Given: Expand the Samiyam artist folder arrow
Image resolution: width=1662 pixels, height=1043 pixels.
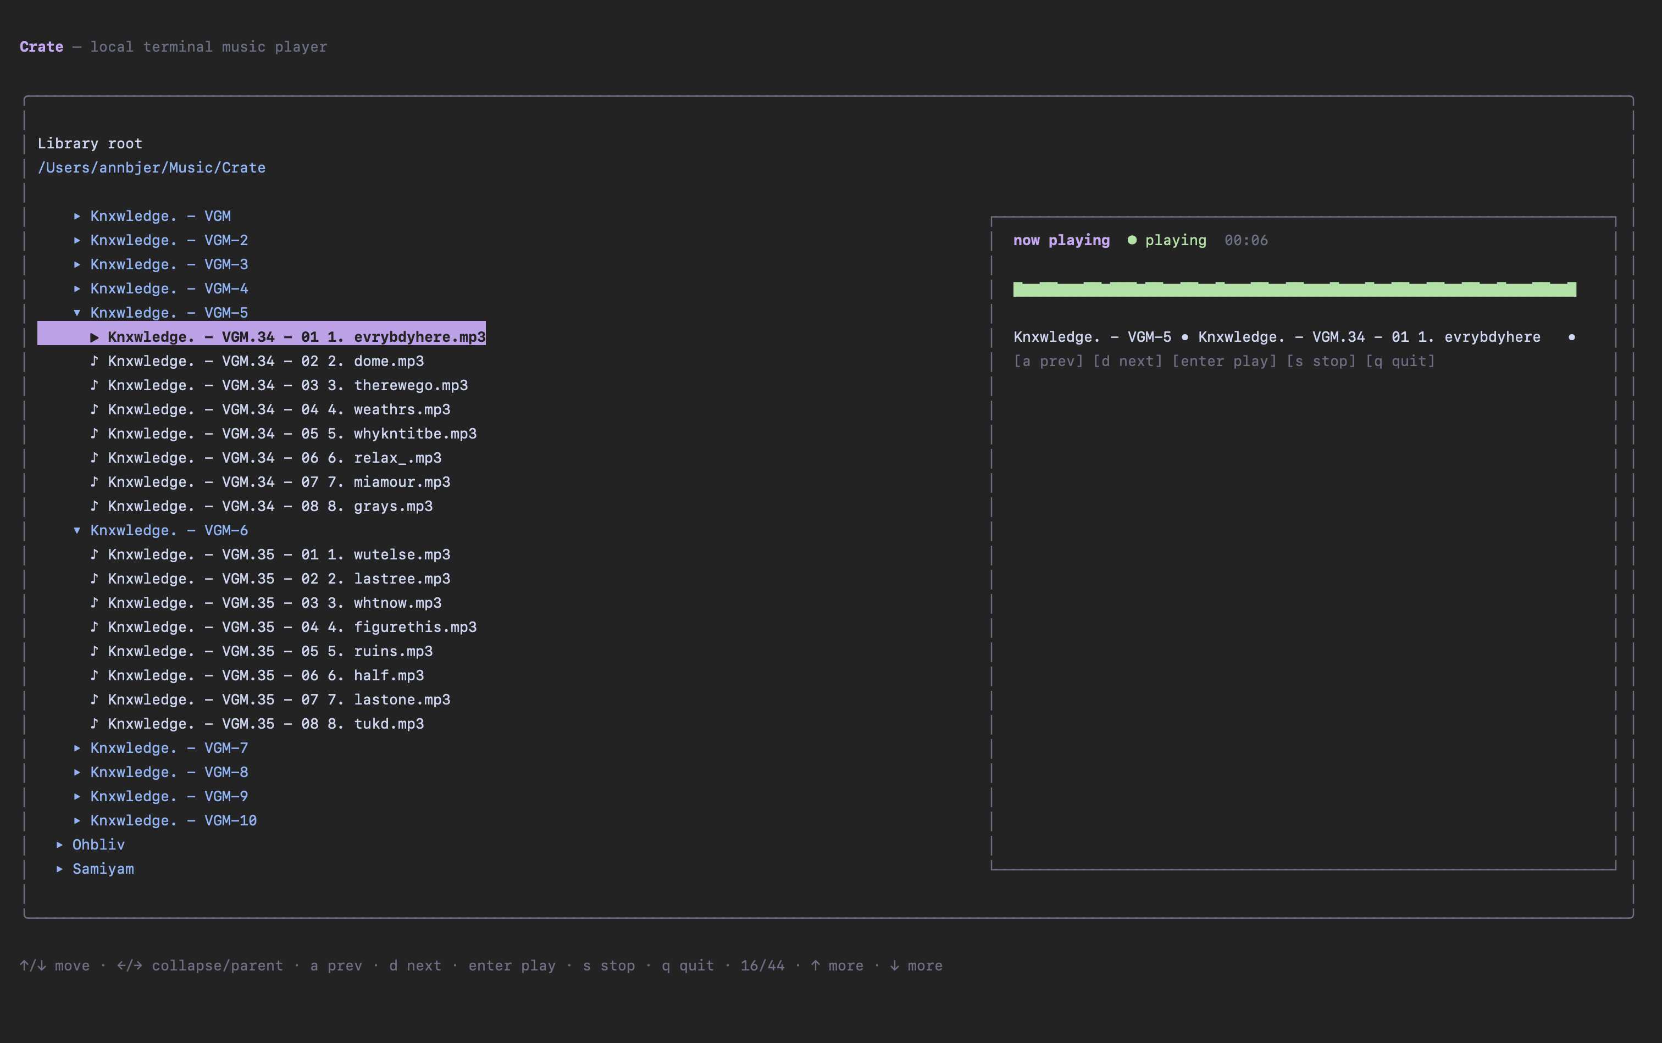Looking at the screenshot, I should pyautogui.click(x=59, y=868).
